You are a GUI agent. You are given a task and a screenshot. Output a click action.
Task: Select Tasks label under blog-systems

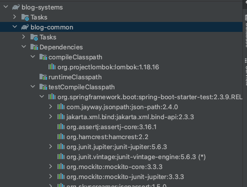39,17
